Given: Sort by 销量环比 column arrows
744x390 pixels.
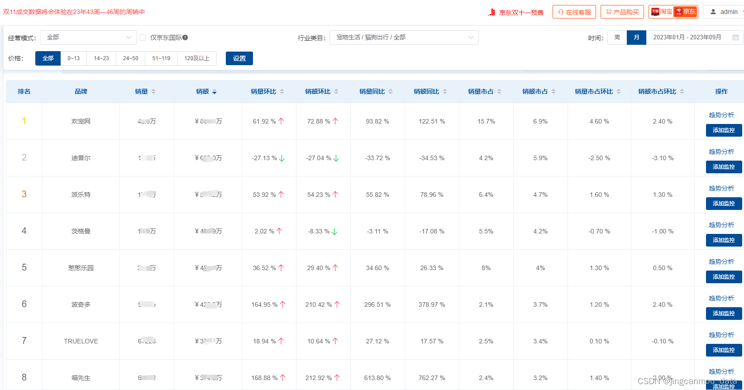Looking at the screenshot, I should 282,91.
